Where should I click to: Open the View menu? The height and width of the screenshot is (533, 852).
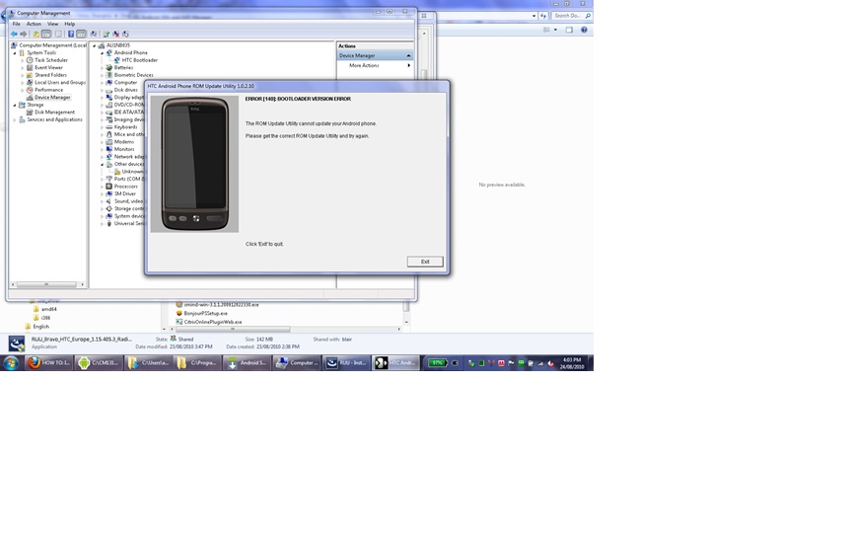52,24
